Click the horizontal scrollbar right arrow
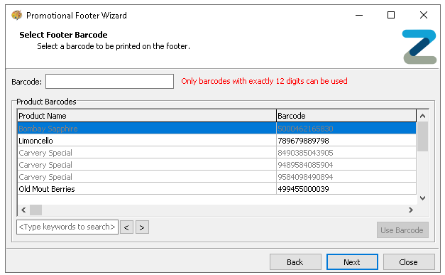 pyautogui.click(x=411, y=210)
